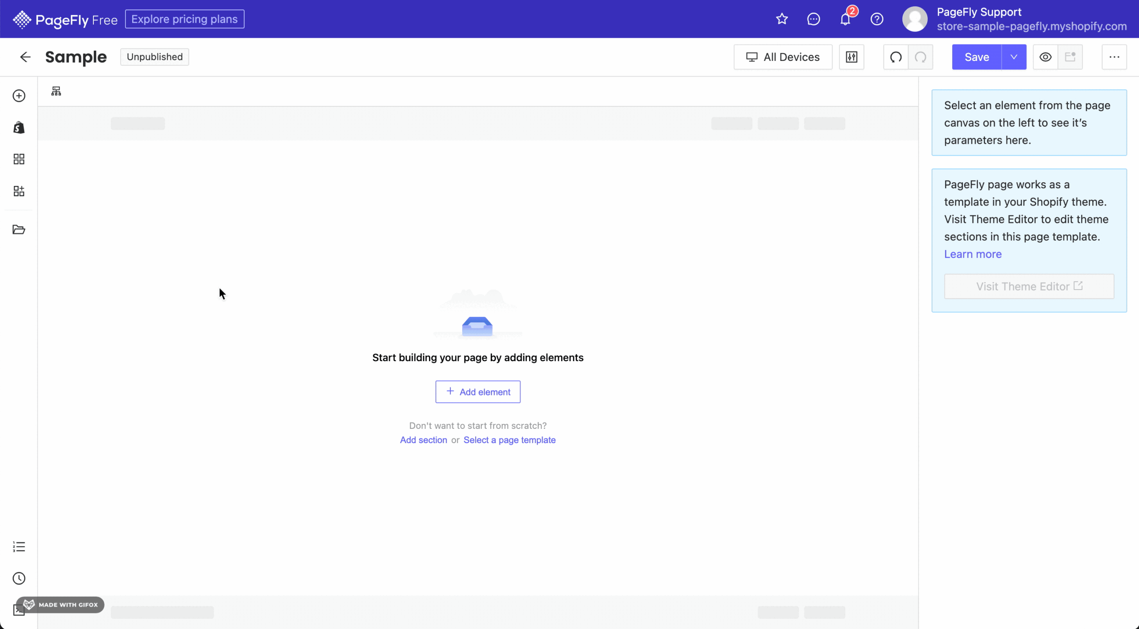Click the Add element button
This screenshot has height=629, width=1139.
click(478, 392)
